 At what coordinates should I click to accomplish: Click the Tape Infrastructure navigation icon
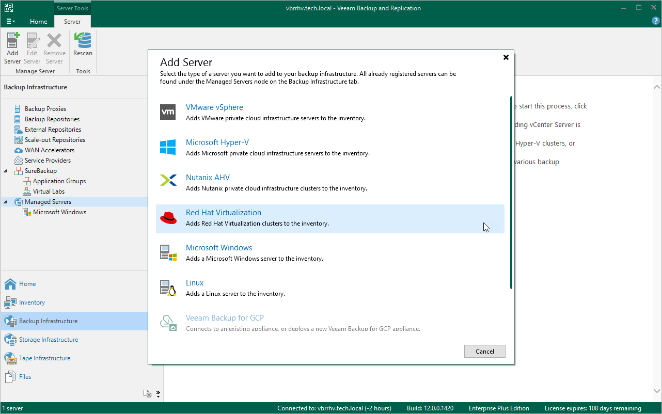click(10, 358)
